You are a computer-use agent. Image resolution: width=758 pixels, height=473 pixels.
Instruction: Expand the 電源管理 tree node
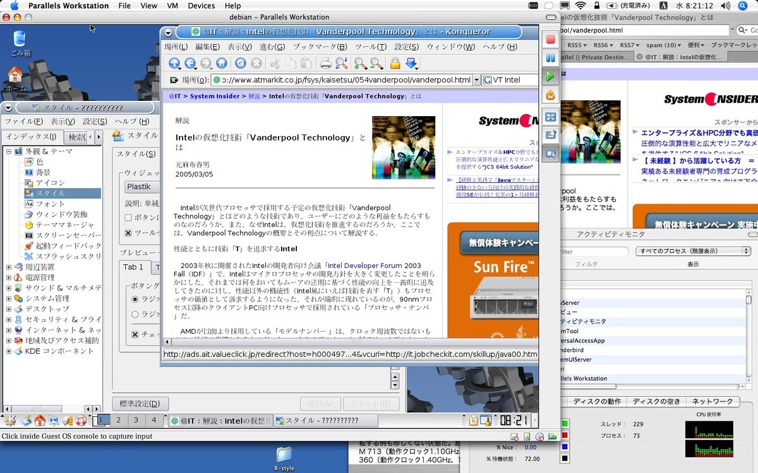coord(9,277)
